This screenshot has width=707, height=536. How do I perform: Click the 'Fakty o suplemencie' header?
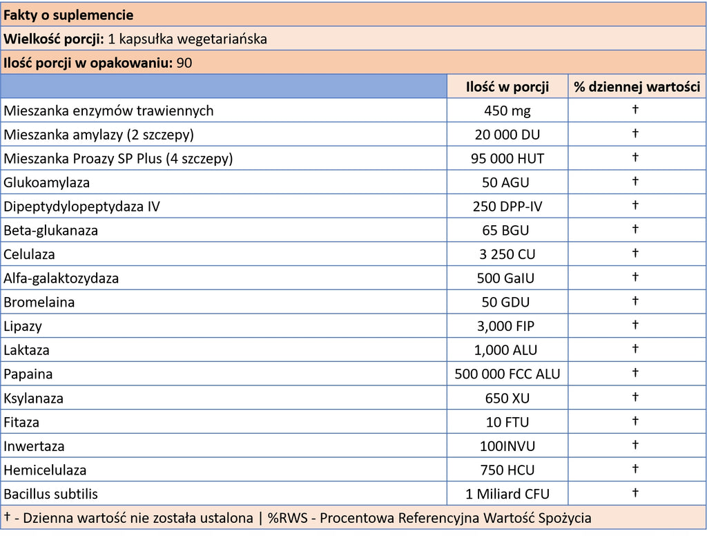coord(353,15)
